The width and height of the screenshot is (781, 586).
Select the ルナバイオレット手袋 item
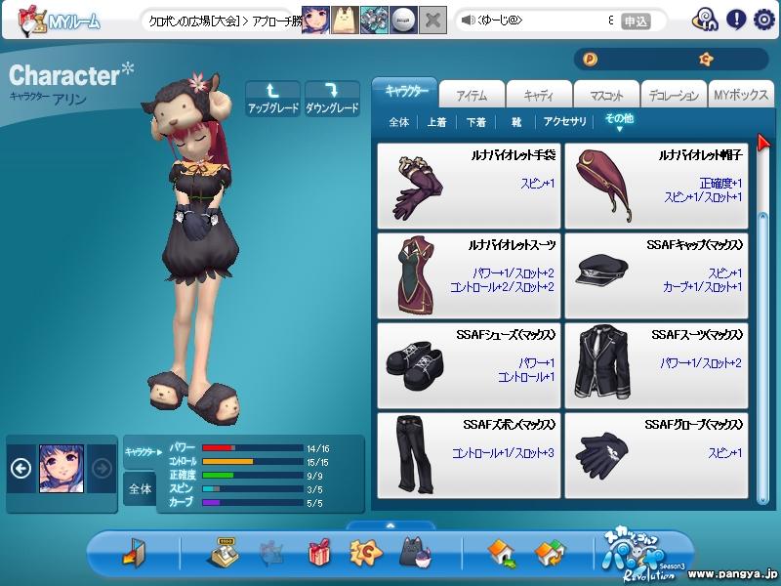[469, 186]
